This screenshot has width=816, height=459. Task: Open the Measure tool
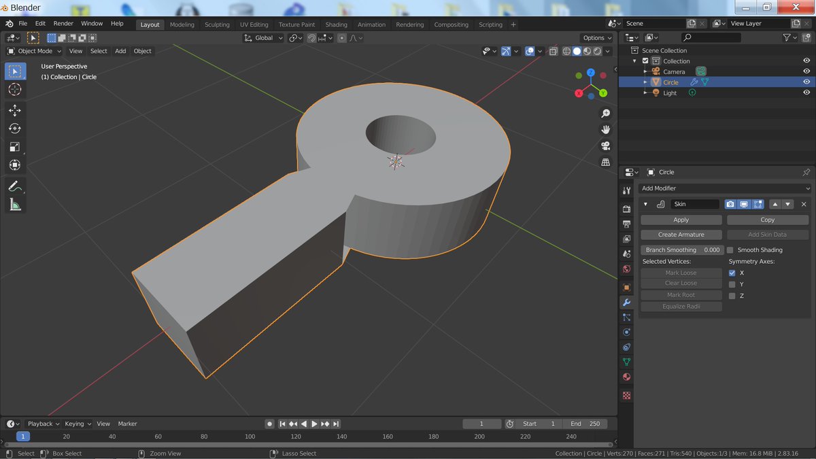(15, 205)
